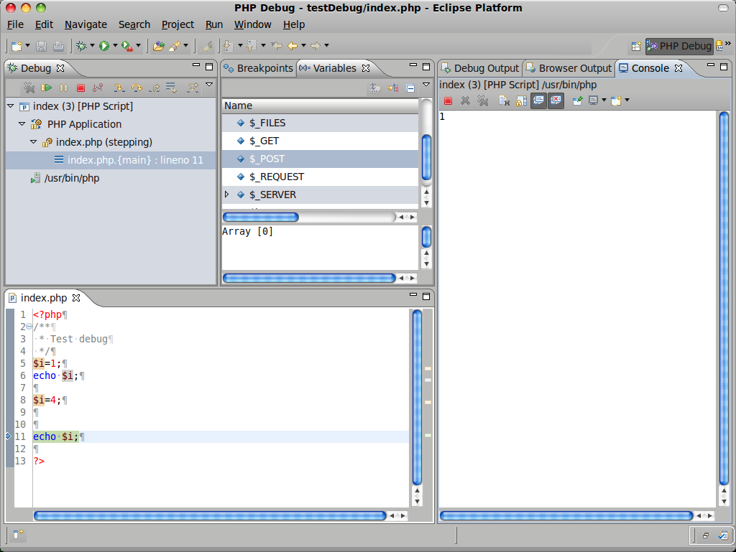Click the Suspend icon in Debug view

pos(63,88)
